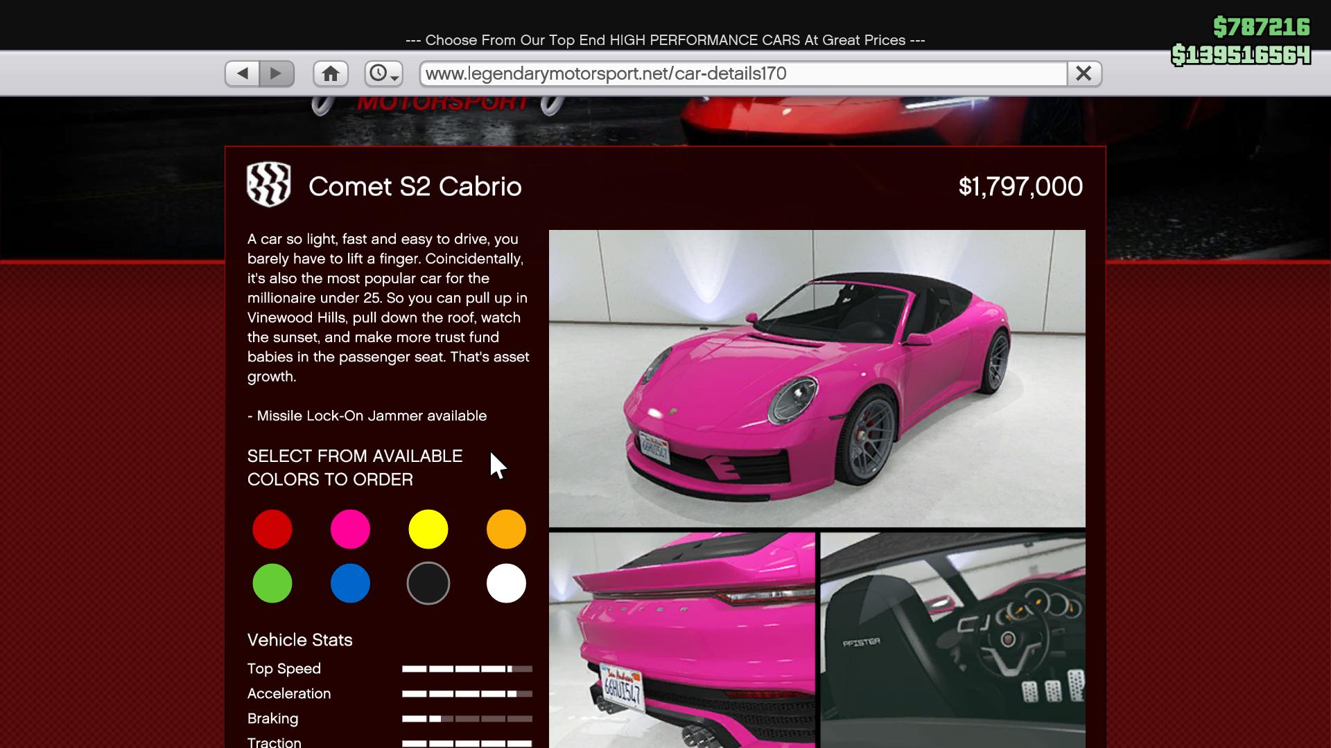1331x748 pixels.
Task: Select the green color option
Action: coord(272,582)
